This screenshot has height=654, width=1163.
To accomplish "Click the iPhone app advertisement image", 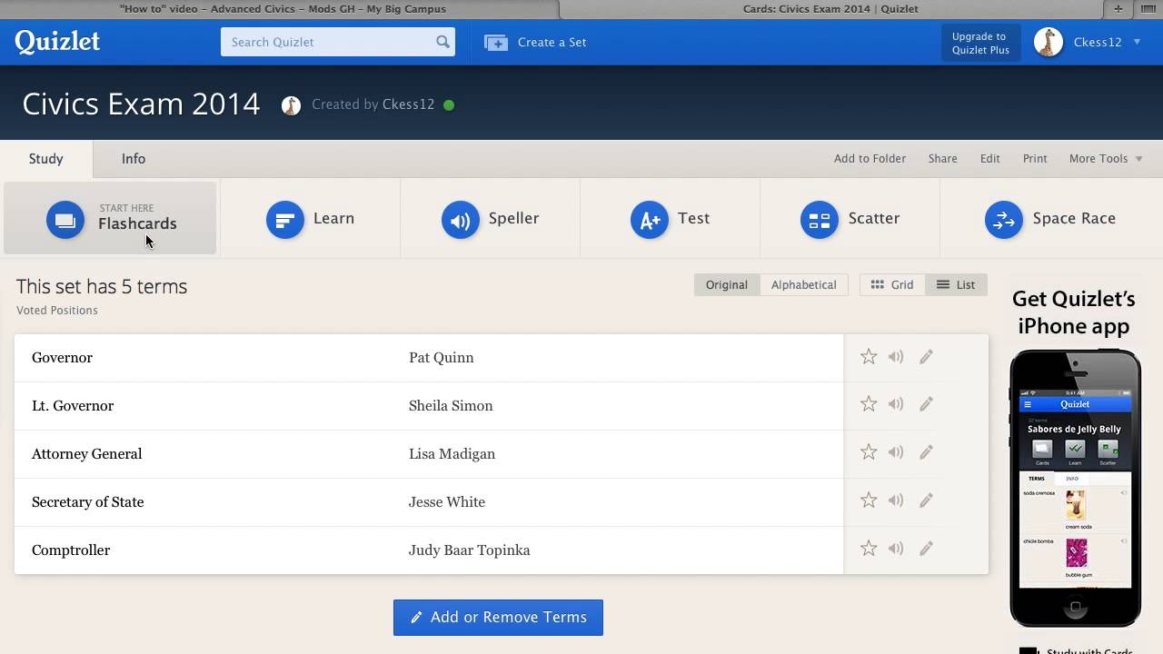I will 1075,488.
